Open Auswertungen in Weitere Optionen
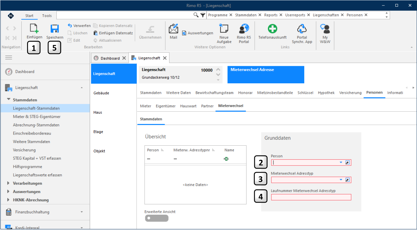 pyautogui.click(x=198, y=33)
